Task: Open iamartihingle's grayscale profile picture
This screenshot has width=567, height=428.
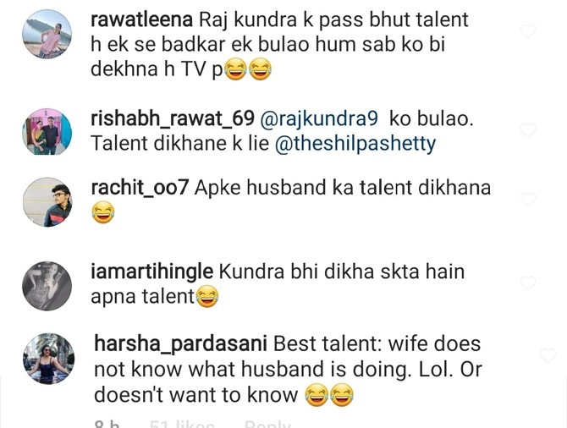Action: click(47, 286)
